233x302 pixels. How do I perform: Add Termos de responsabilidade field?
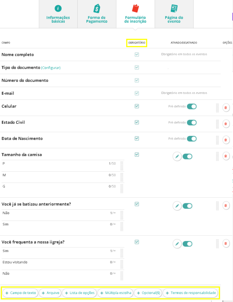point(191,293)
